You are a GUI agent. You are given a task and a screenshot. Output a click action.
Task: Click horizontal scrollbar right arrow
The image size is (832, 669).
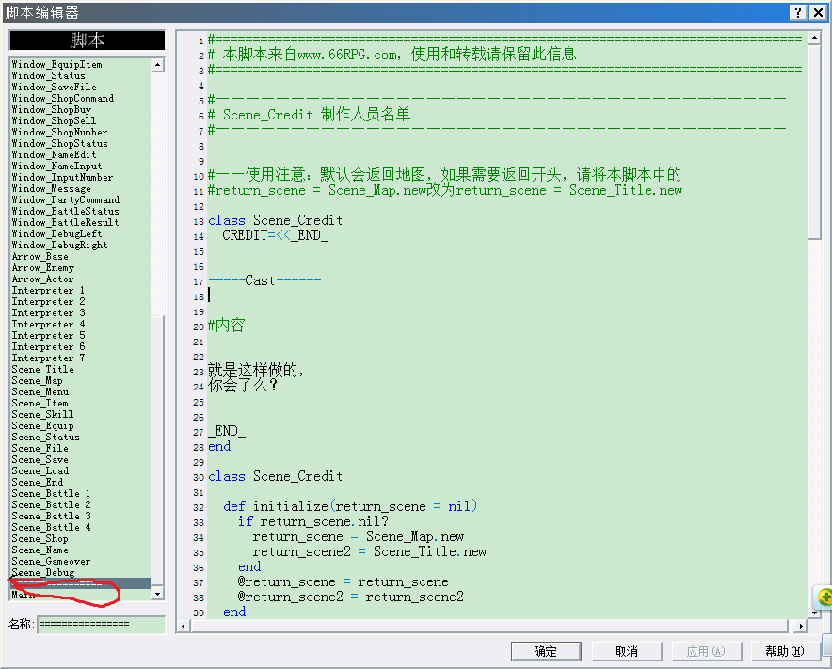tap(801, 626)
